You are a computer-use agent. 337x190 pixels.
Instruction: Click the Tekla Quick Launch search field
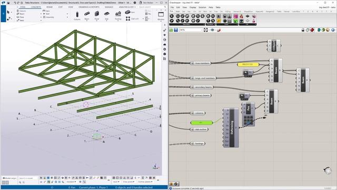click(x=152, y=7)
